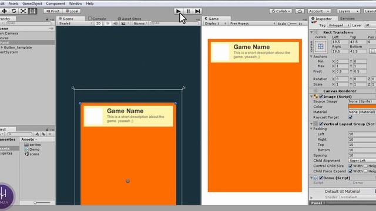This screenshot has height=211, width=376.
Task: Click the Spacing value field
Action: click(x=362, y=155)
